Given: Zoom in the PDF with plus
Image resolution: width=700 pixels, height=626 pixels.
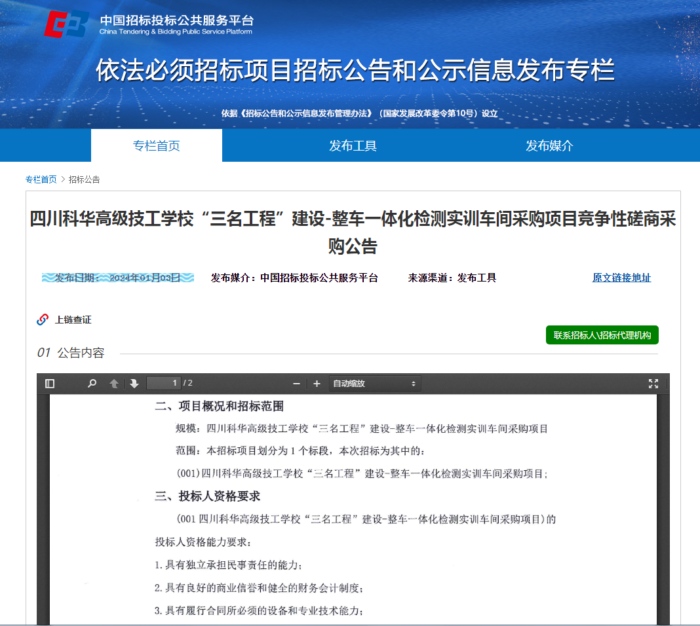Looking at the screenshot, I should (317, 384).
